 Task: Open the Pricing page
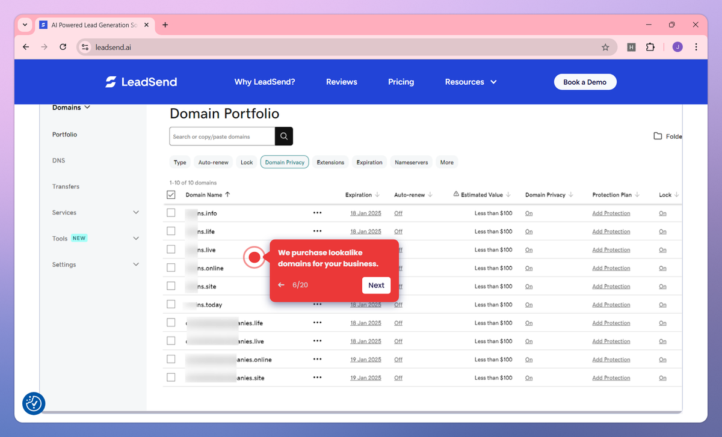(401, 82)
